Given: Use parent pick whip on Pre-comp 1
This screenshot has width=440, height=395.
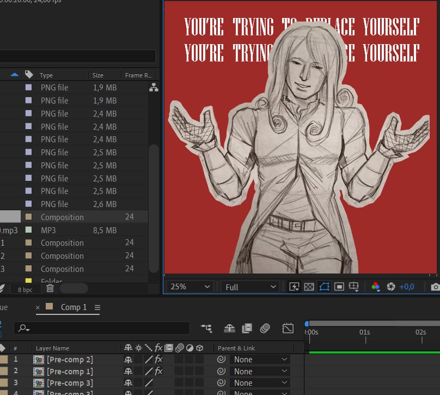Looking at the screenshot, I should point(221,371).
